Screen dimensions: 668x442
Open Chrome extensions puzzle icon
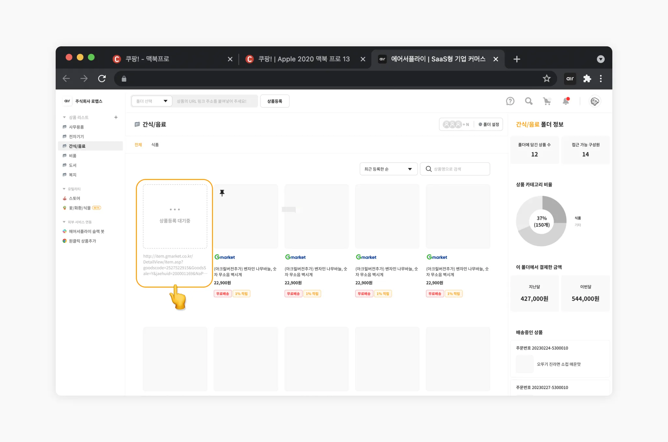[x=587, y=79]
